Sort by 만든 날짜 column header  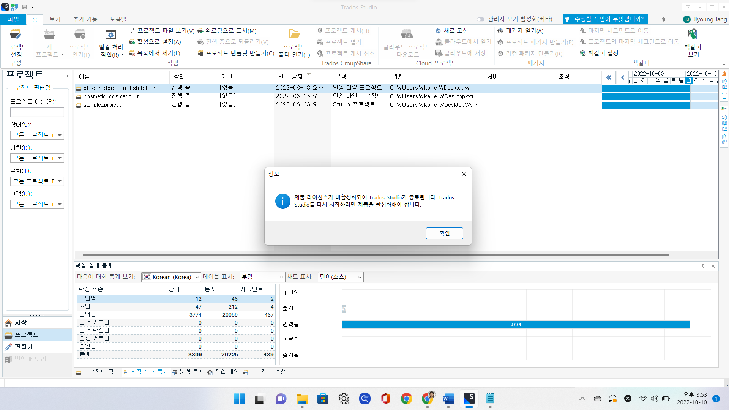302,76
